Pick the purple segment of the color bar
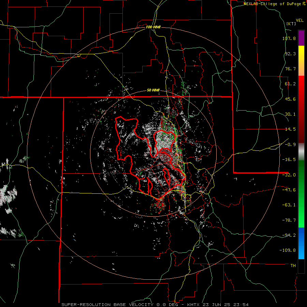307x307 pixels. pos(301,38)
